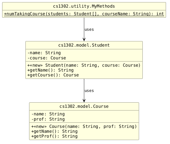The height and width of the screenshot is (144, 170).
Task: Click the arrowhead pointing into Course class
Action: pyautogui.click(x=84, y=101)
